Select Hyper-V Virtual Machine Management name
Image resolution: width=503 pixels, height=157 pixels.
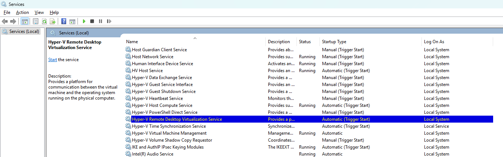169,133
